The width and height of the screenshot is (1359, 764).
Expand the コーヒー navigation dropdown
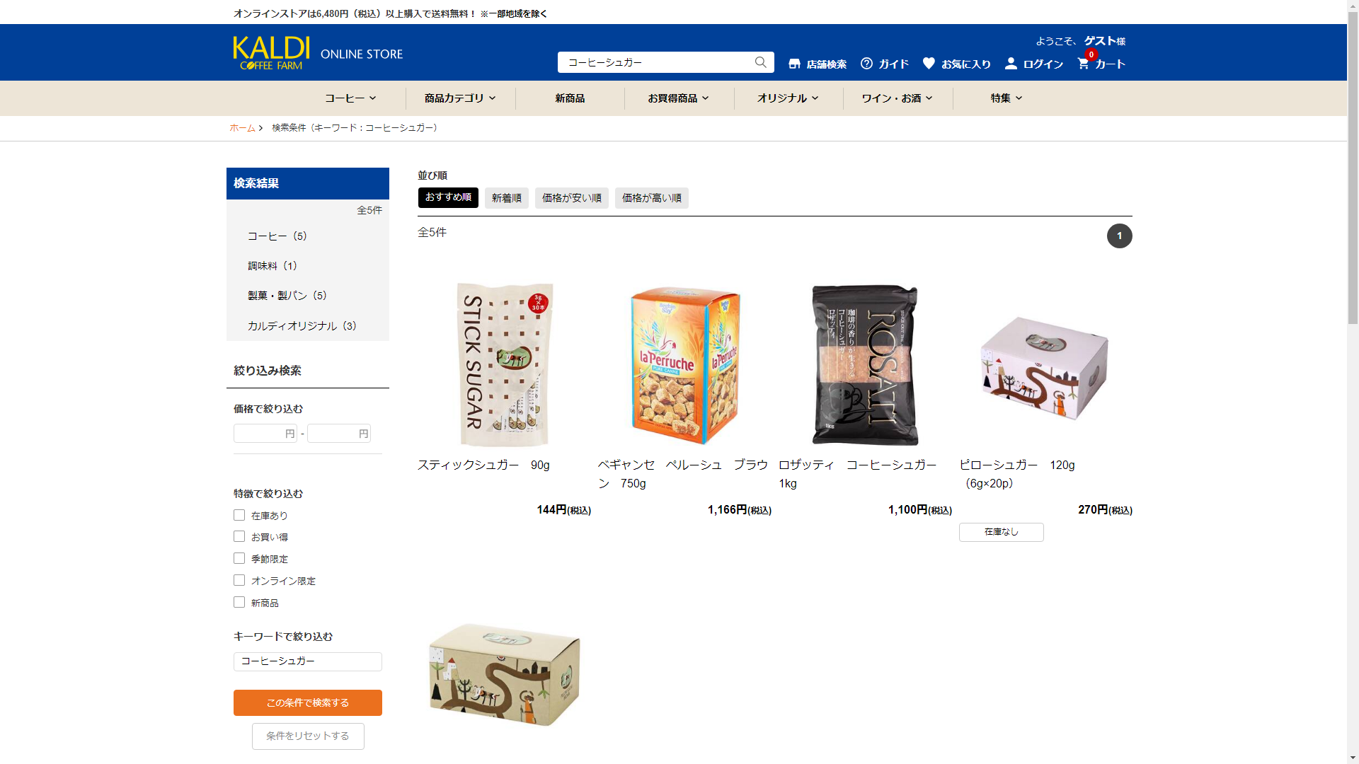pos(350,98)
